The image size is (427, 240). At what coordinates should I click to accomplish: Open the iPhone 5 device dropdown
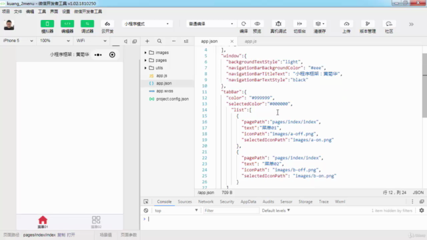coord(18,41)
